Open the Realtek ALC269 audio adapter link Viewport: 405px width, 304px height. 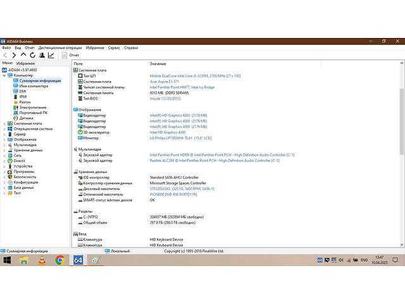pyautogui.click(x=215, y=160)
